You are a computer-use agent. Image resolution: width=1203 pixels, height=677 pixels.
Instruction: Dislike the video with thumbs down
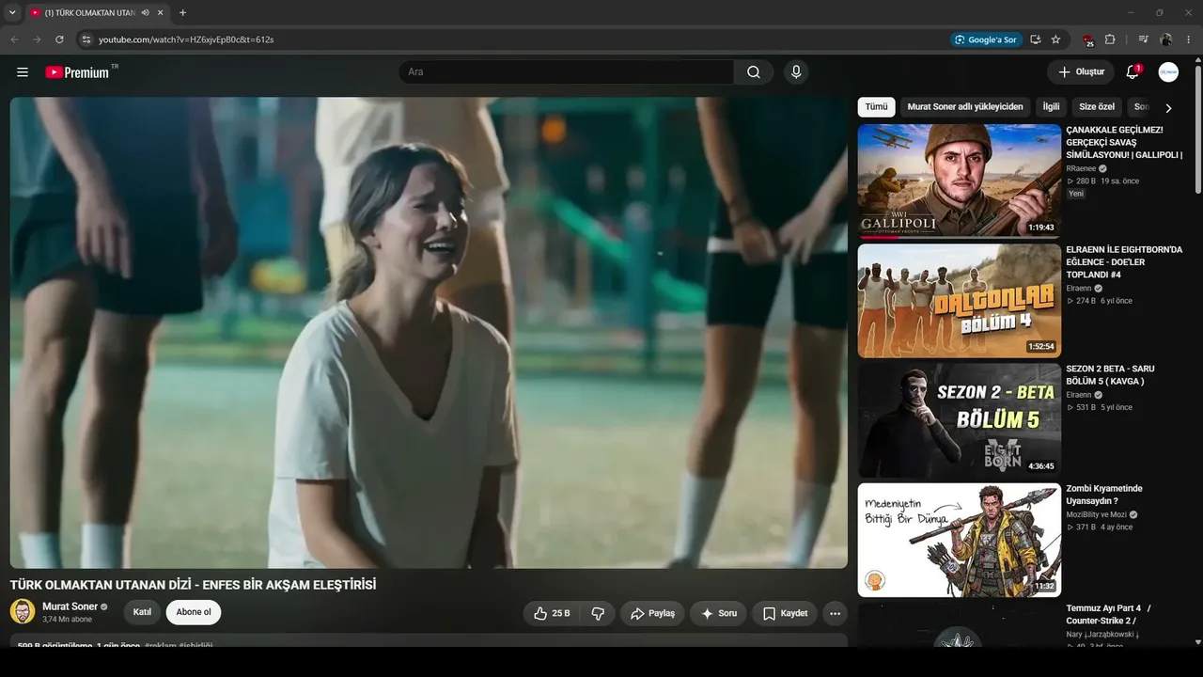tap(598, 613)
